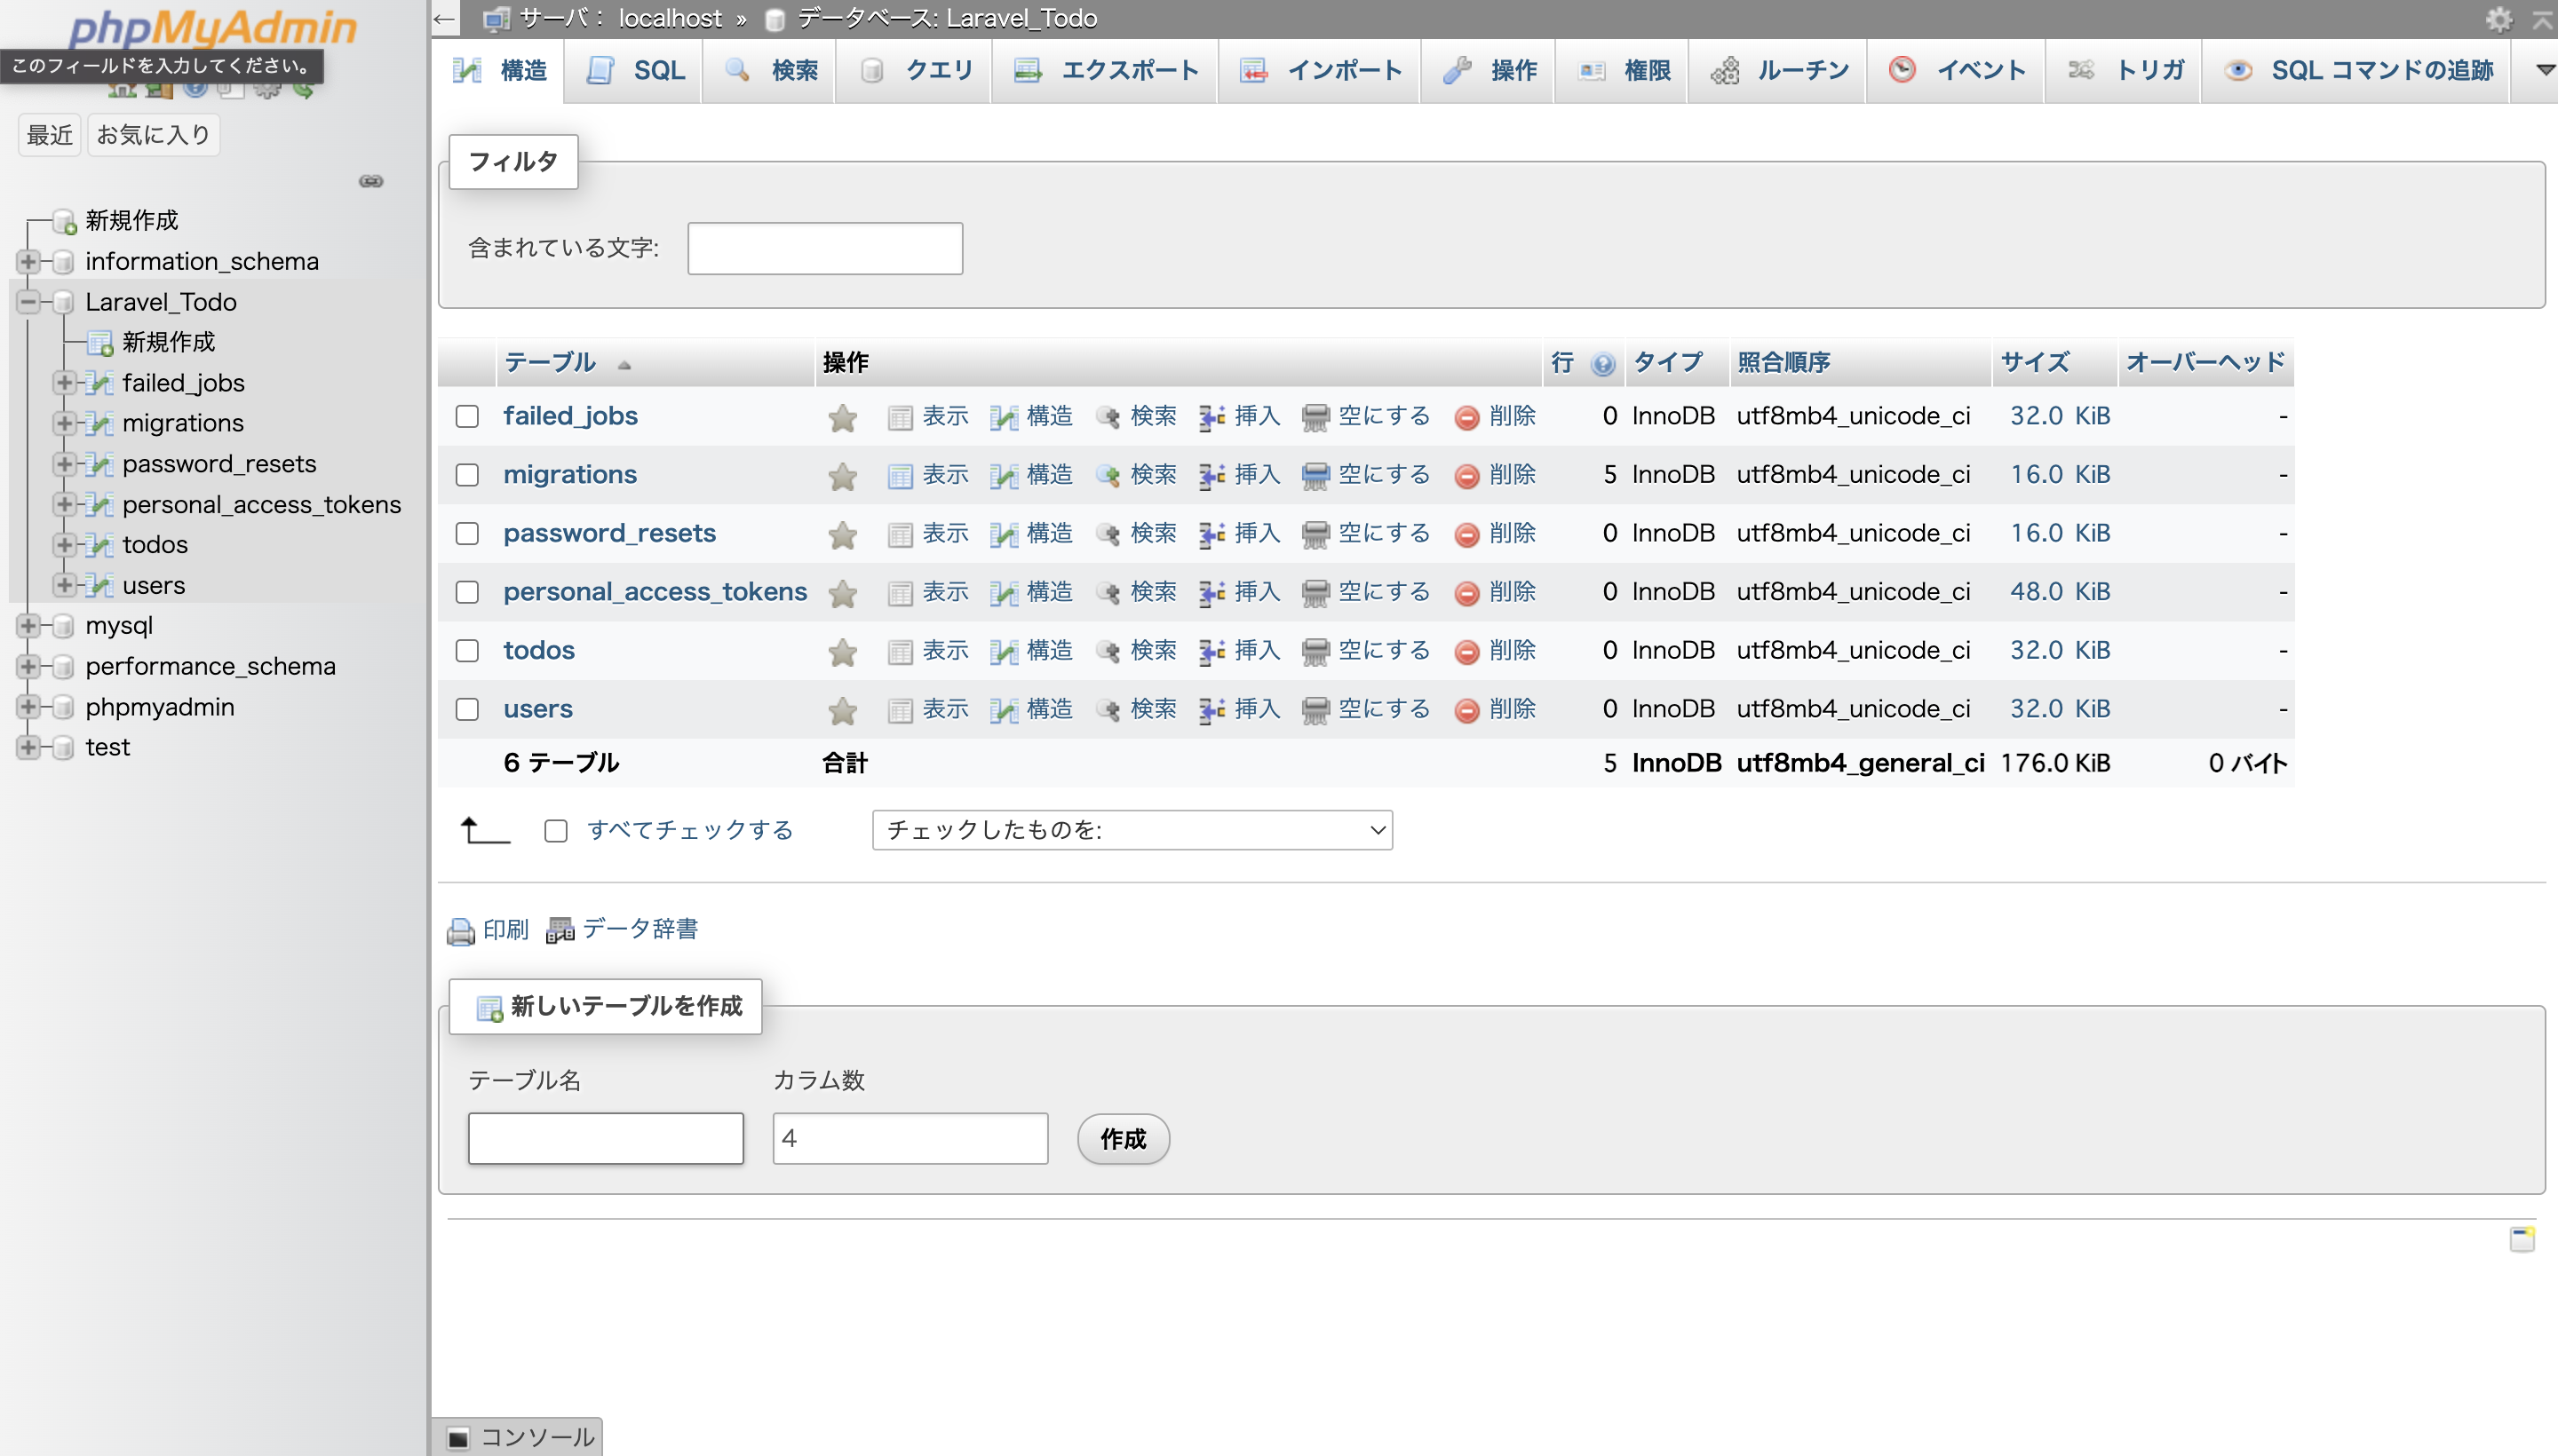
Task: Click the row count help icon
Action: (1602, 364)
